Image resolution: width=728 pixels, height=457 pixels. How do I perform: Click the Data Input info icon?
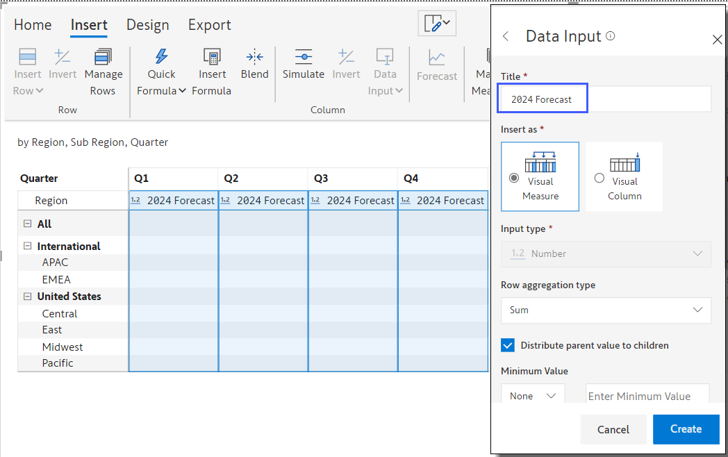pyautogui.click(x=611, y=36)
